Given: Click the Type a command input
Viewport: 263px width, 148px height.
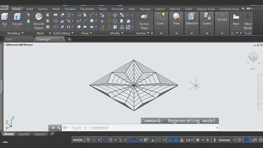Looking at the screenshot, I should [140, 128].
